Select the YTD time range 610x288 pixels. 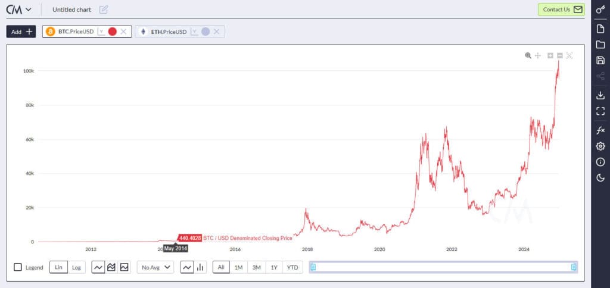(x=292, y=267)
